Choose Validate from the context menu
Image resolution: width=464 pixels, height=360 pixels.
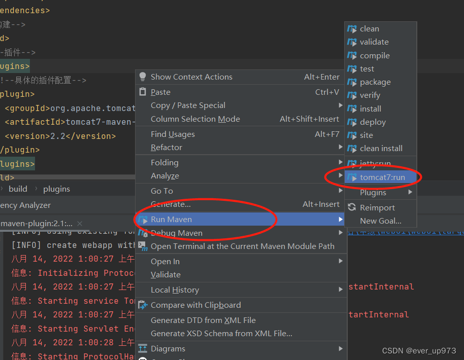click(x=241, y=275)
